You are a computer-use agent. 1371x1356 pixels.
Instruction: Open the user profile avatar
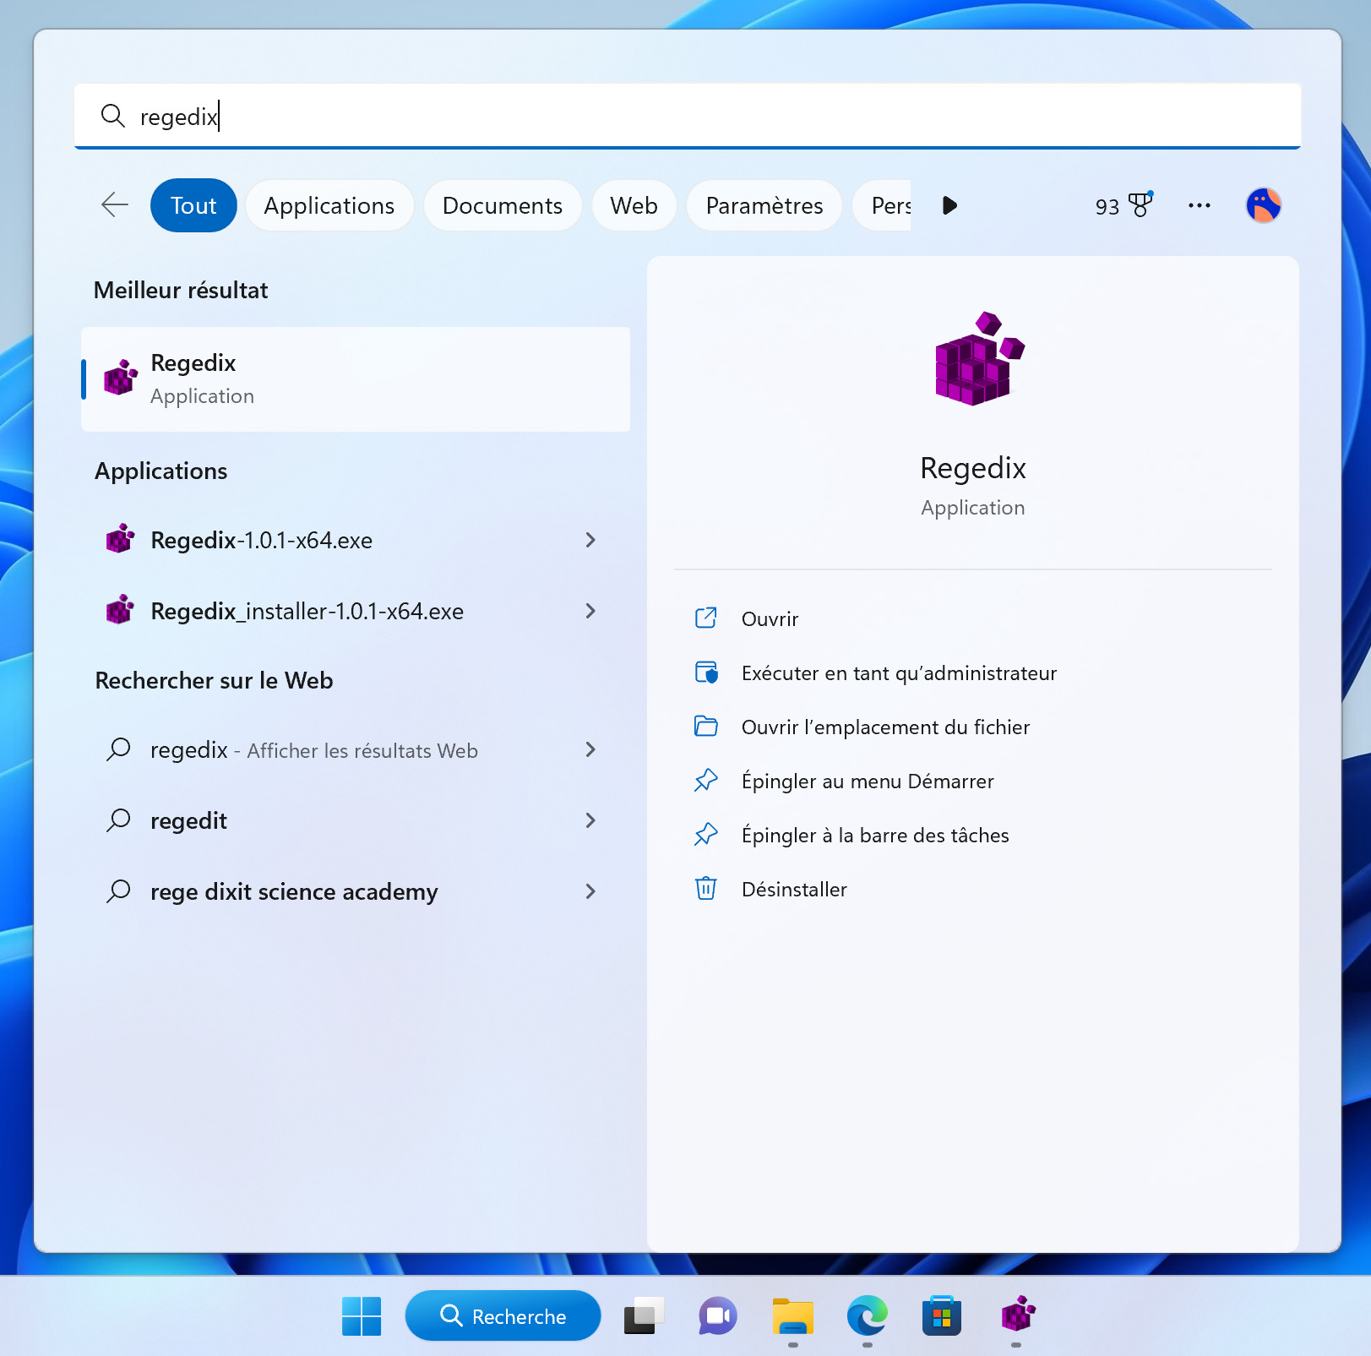[x=1264, y=205]
